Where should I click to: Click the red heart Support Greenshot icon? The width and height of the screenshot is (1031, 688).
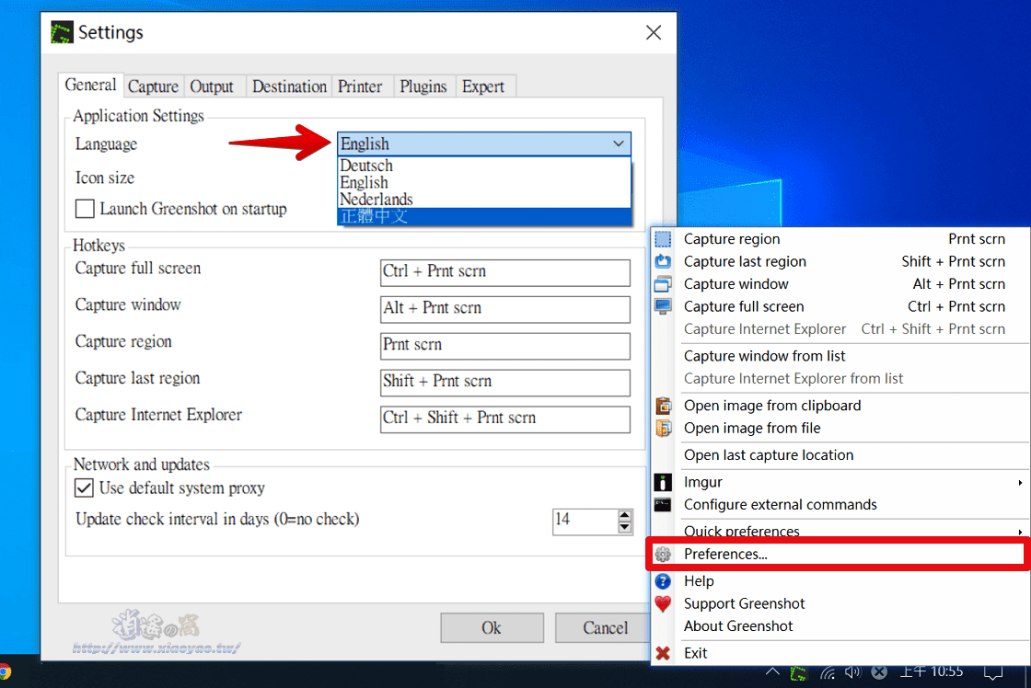663,603
